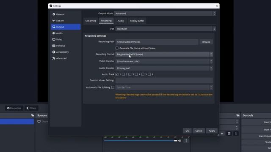Click the Apply button

tap(212, 131)
